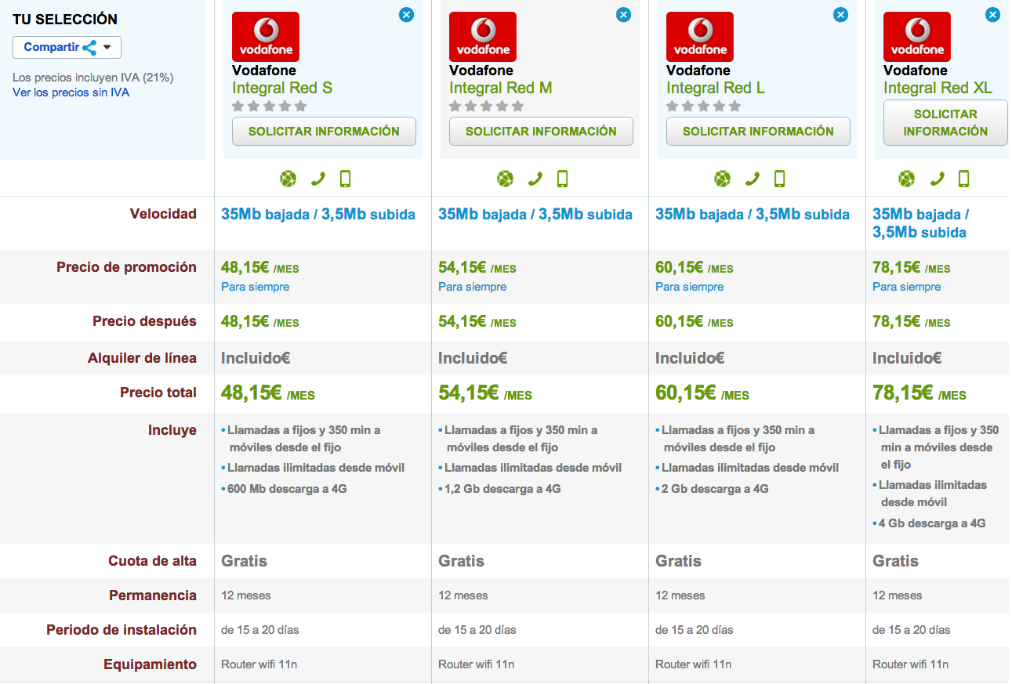Click the 78,15€ total price

pyautogui.click(x=919, y=393)
